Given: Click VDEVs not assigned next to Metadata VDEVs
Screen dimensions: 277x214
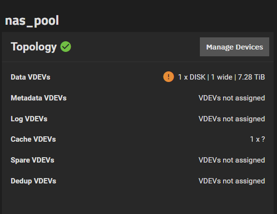Looking at the screenshot, I should pos(232,98).
